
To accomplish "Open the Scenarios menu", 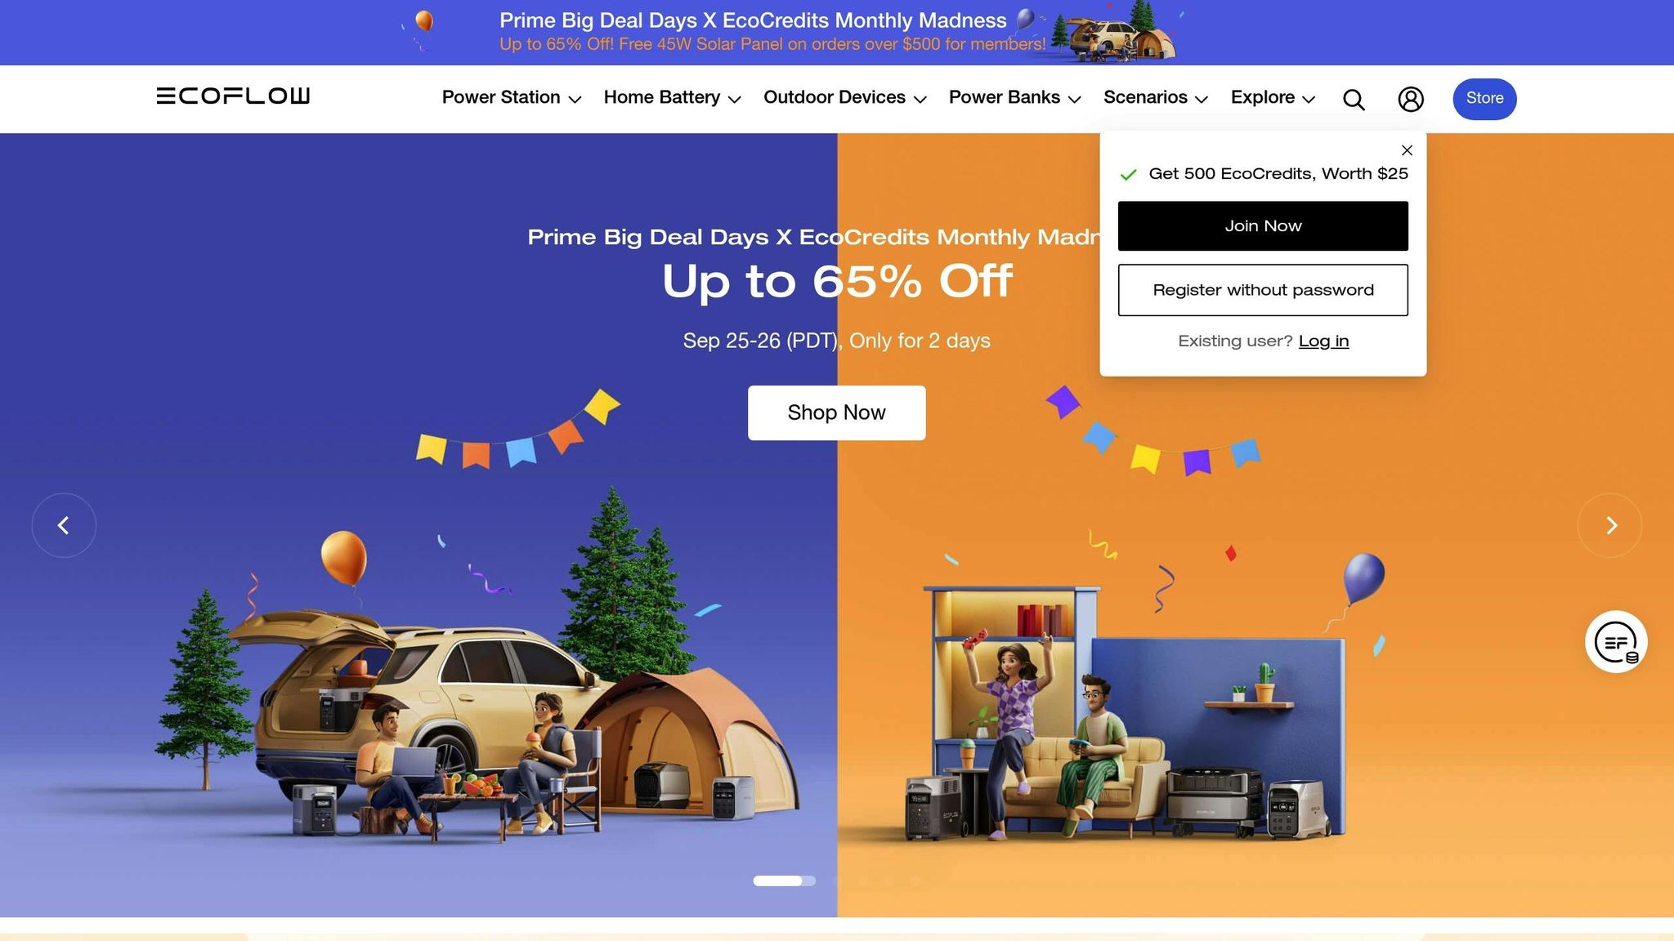I will [1156, 98].
